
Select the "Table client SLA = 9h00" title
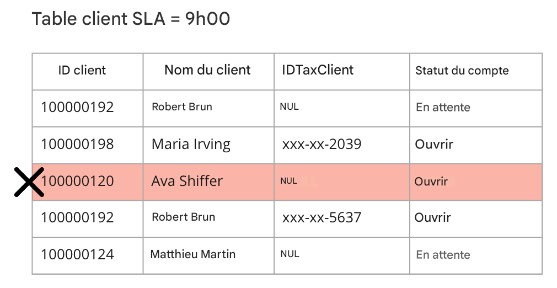[x=131, y=19]
